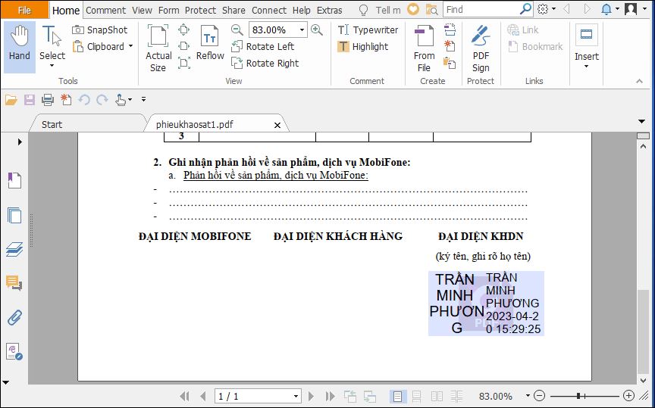Set view to Actual Size

(158, 48)
